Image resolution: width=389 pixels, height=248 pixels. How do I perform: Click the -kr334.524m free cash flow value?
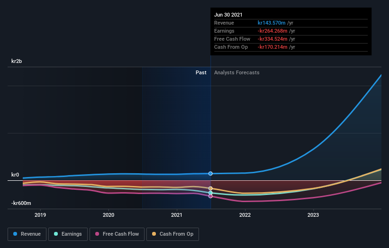[272, 39]
